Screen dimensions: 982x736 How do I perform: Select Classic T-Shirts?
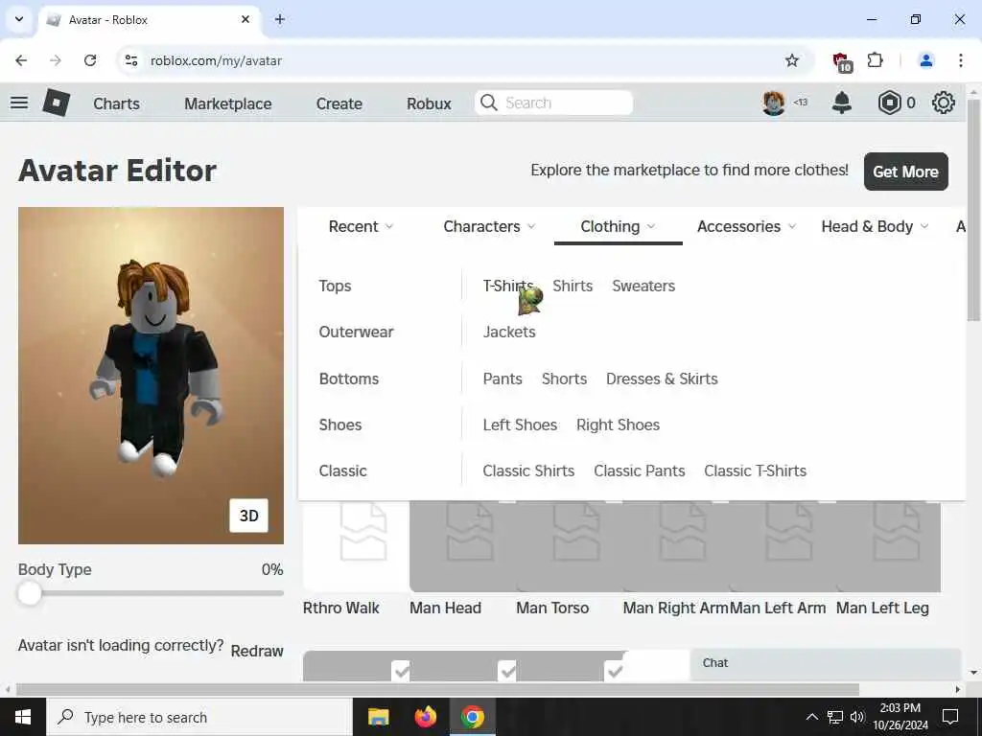(x=755, y=471)
